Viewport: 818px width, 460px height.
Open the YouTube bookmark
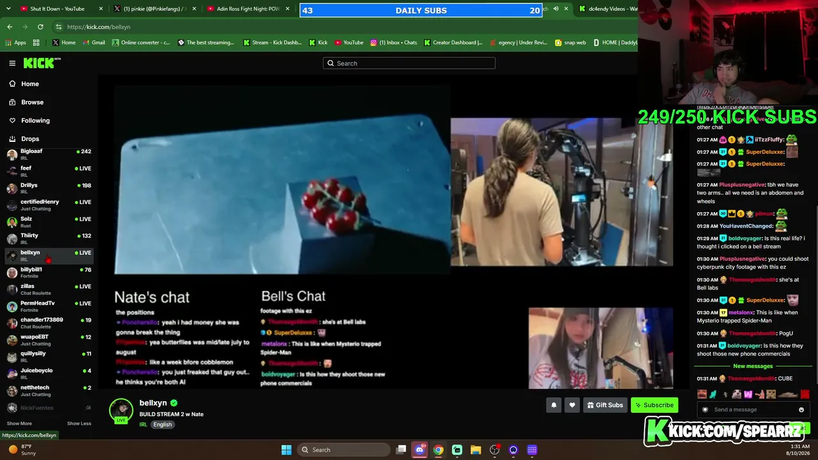click(349, 43)
